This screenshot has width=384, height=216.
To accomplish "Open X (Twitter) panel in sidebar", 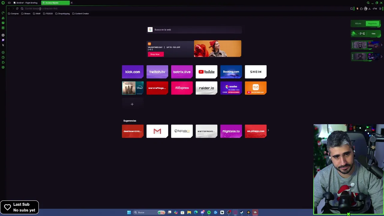I will point(3,45).
